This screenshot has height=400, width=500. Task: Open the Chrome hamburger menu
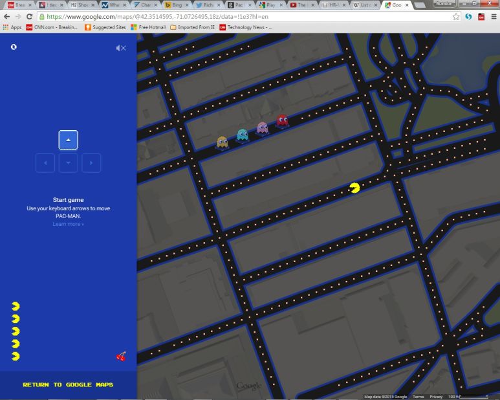494,17
